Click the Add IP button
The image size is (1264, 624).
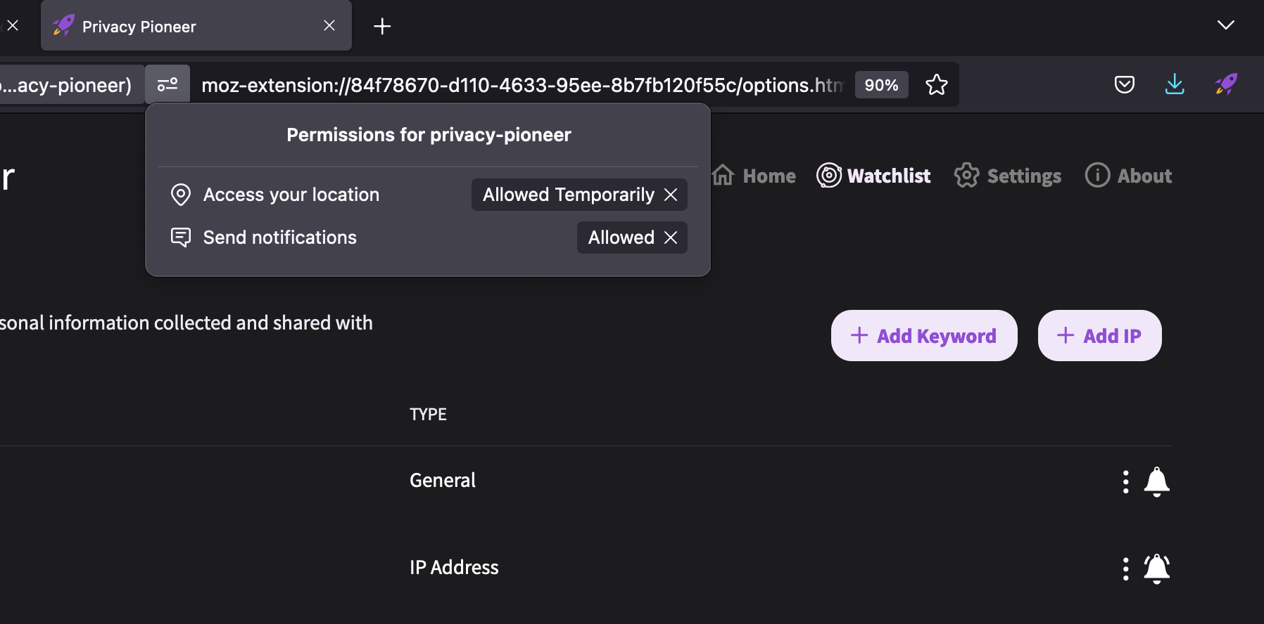1099,336
